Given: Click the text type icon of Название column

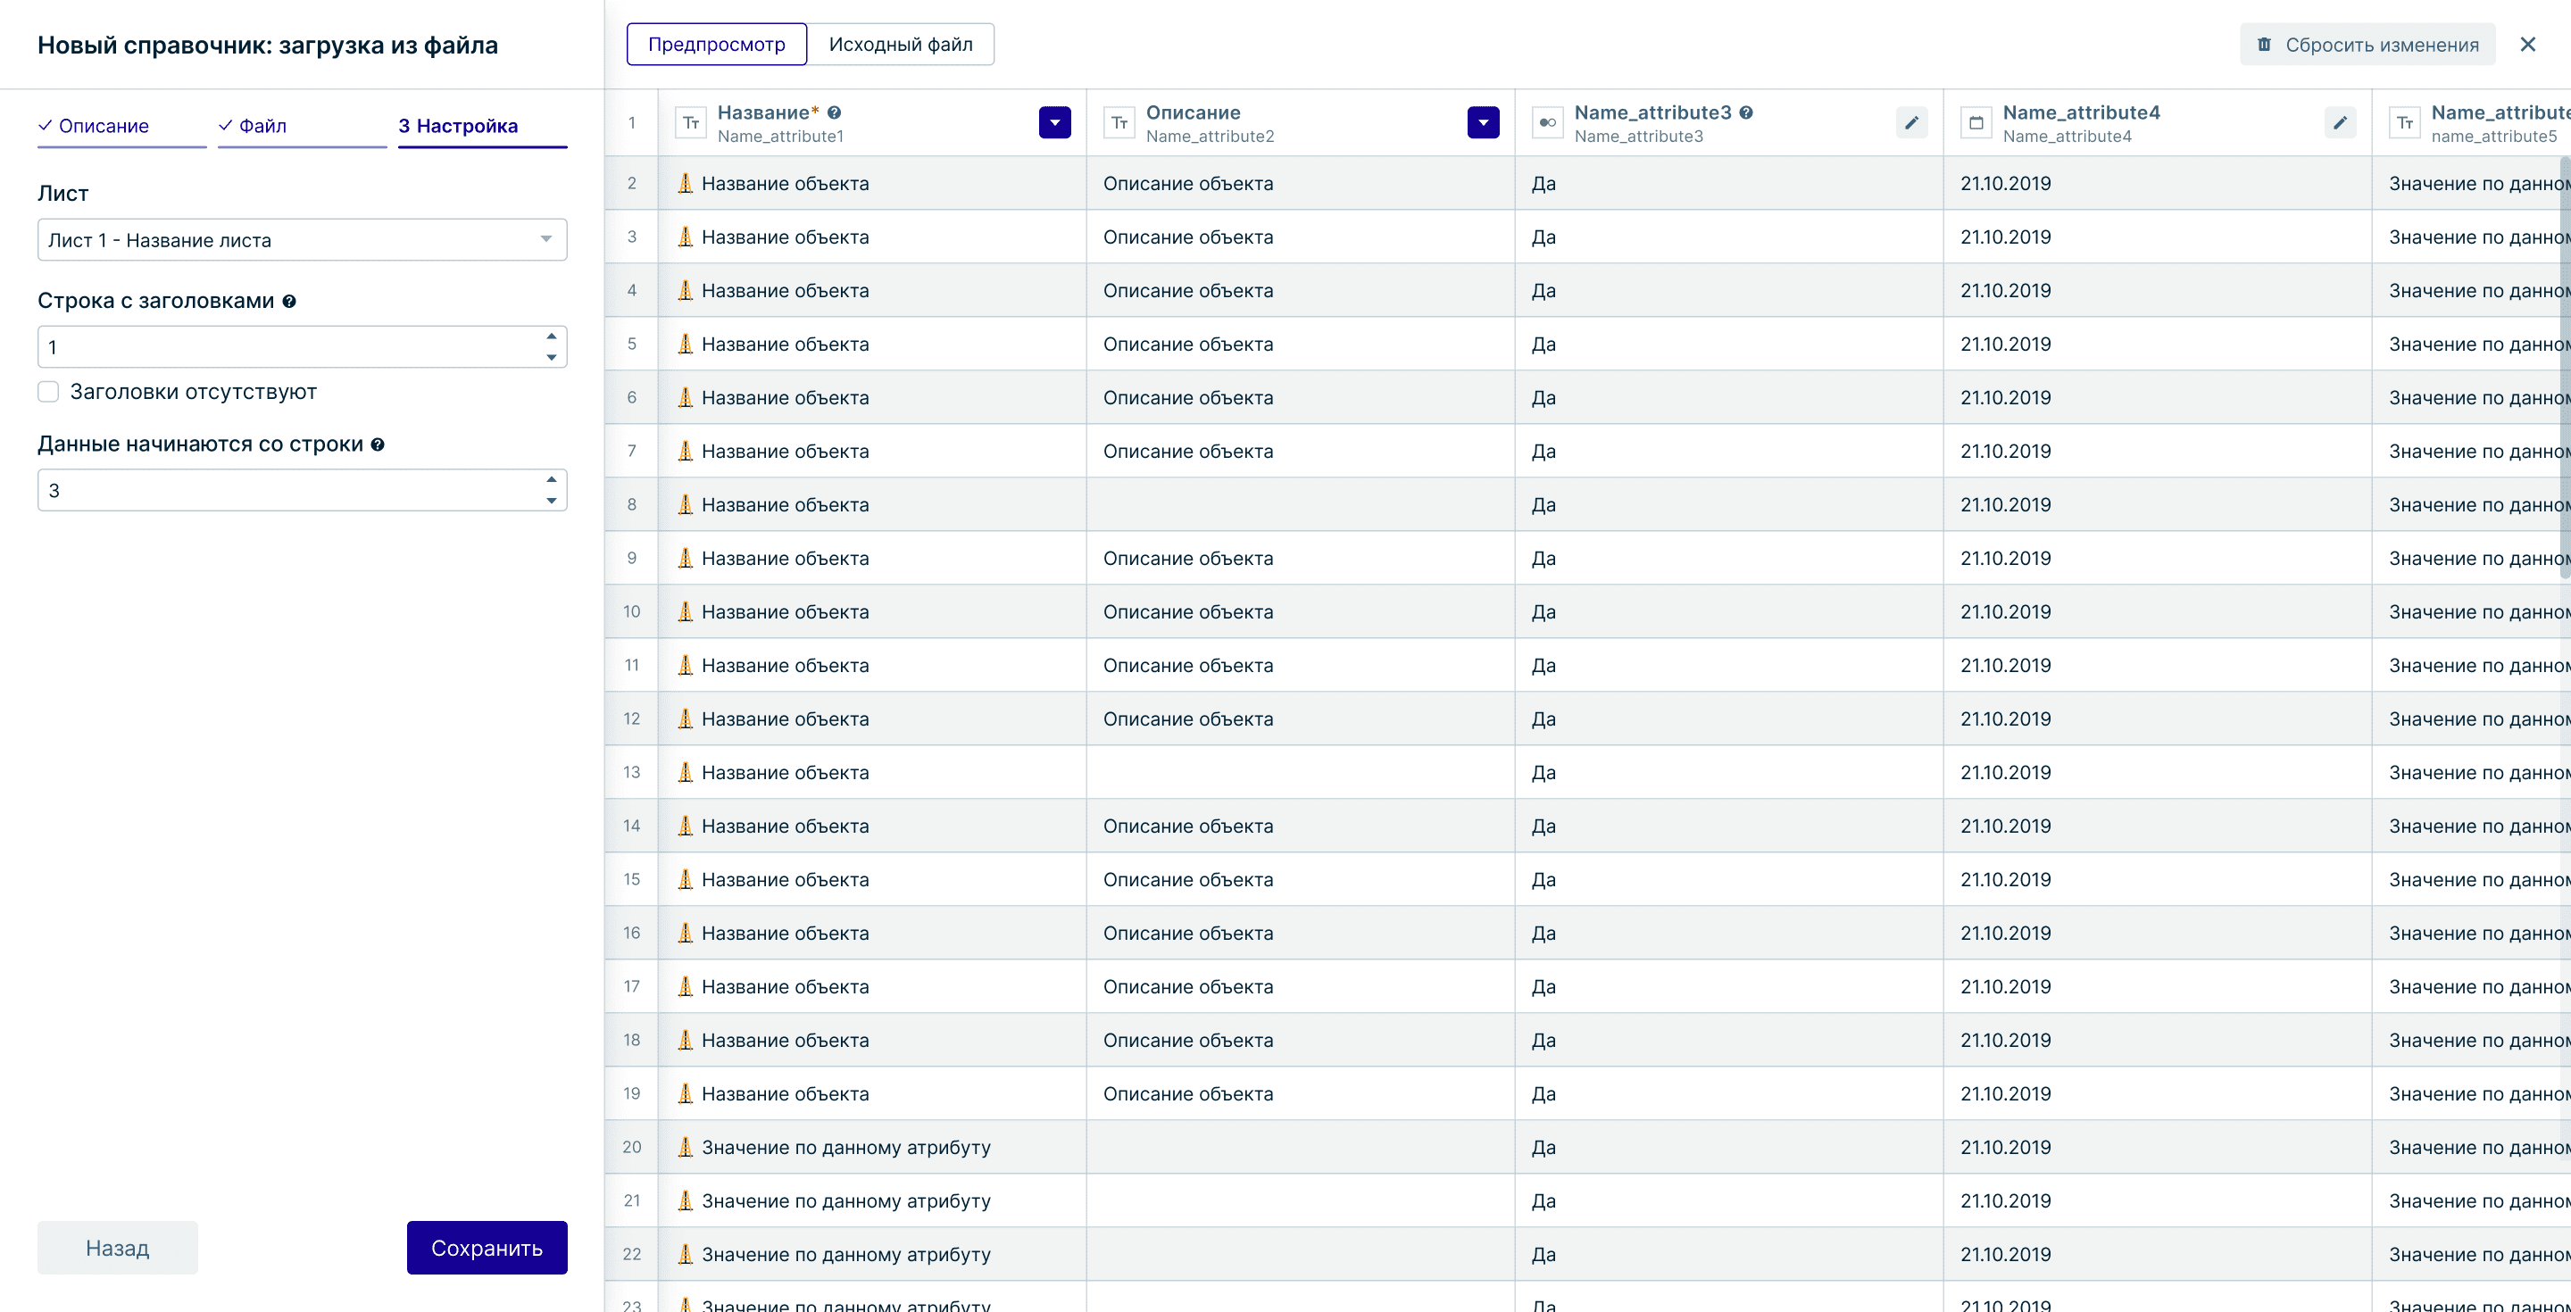Looking at the screenshot, I should 691,122.
